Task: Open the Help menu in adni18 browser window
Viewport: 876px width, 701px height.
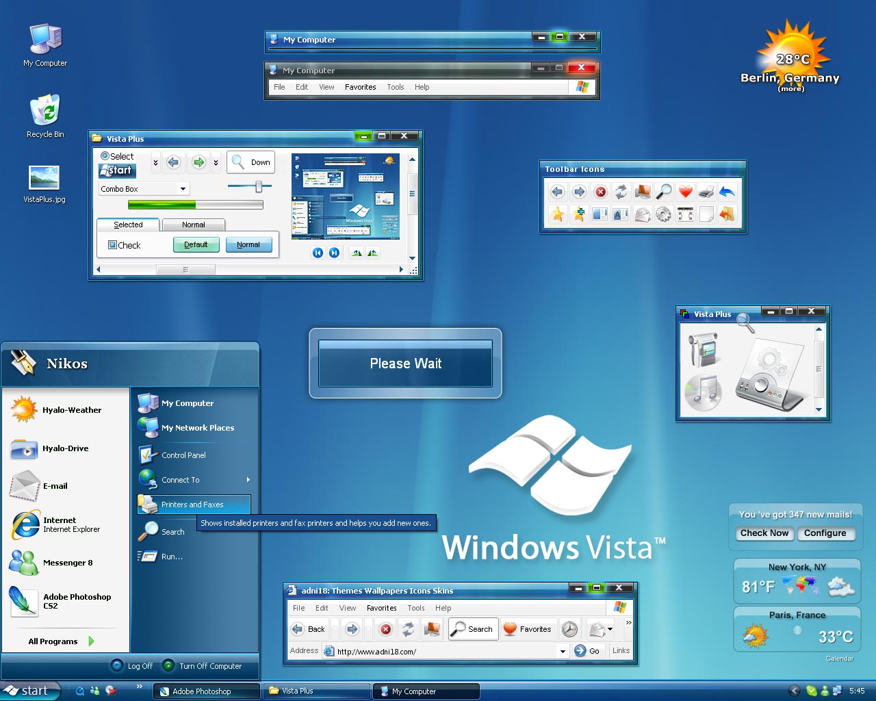Action: [x=443, y=608]
